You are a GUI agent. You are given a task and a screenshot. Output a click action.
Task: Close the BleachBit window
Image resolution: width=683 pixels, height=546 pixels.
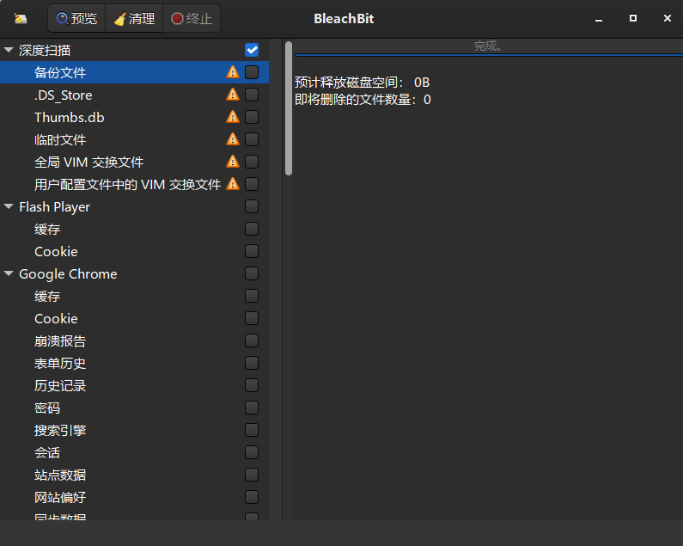pyautogui.click(x=668, y=18)
